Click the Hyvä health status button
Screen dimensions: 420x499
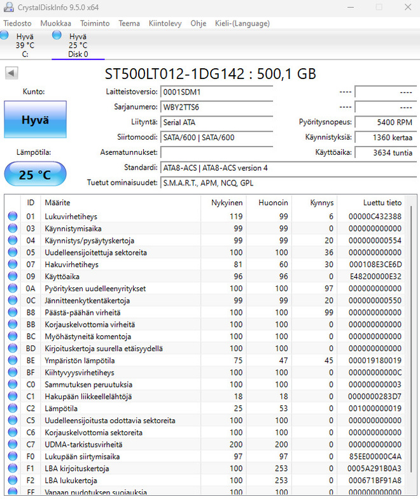[35, 120]
